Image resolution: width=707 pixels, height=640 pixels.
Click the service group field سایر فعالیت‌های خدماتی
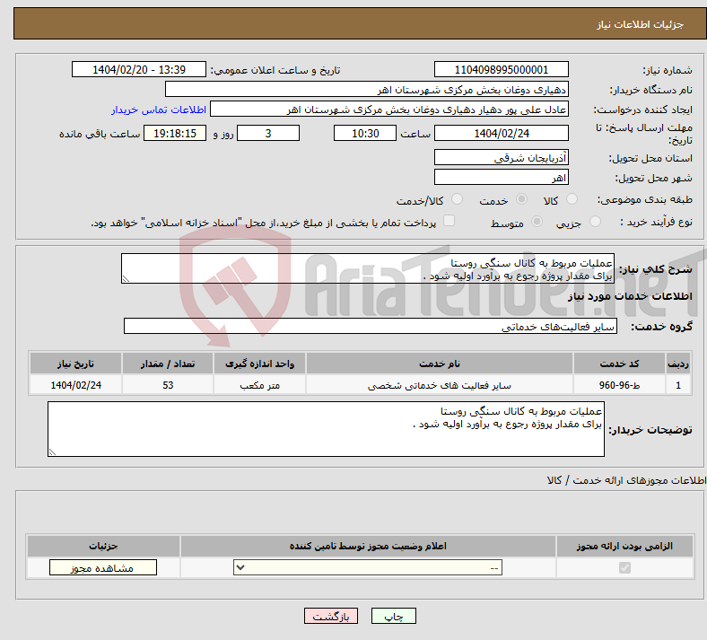point(371,326)
